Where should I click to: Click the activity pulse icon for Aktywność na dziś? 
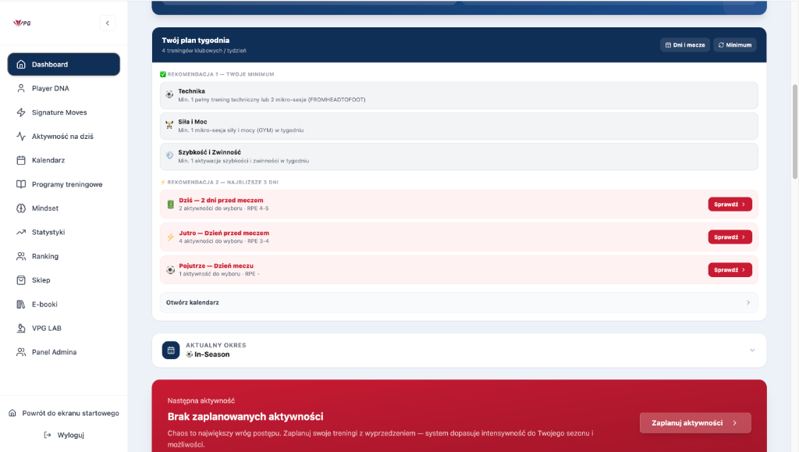pos(21,136)
